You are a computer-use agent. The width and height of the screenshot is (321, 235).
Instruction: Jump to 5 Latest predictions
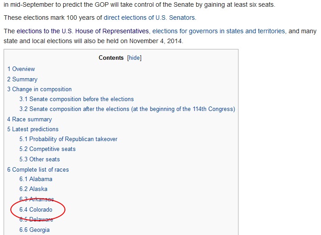point(33,129)
